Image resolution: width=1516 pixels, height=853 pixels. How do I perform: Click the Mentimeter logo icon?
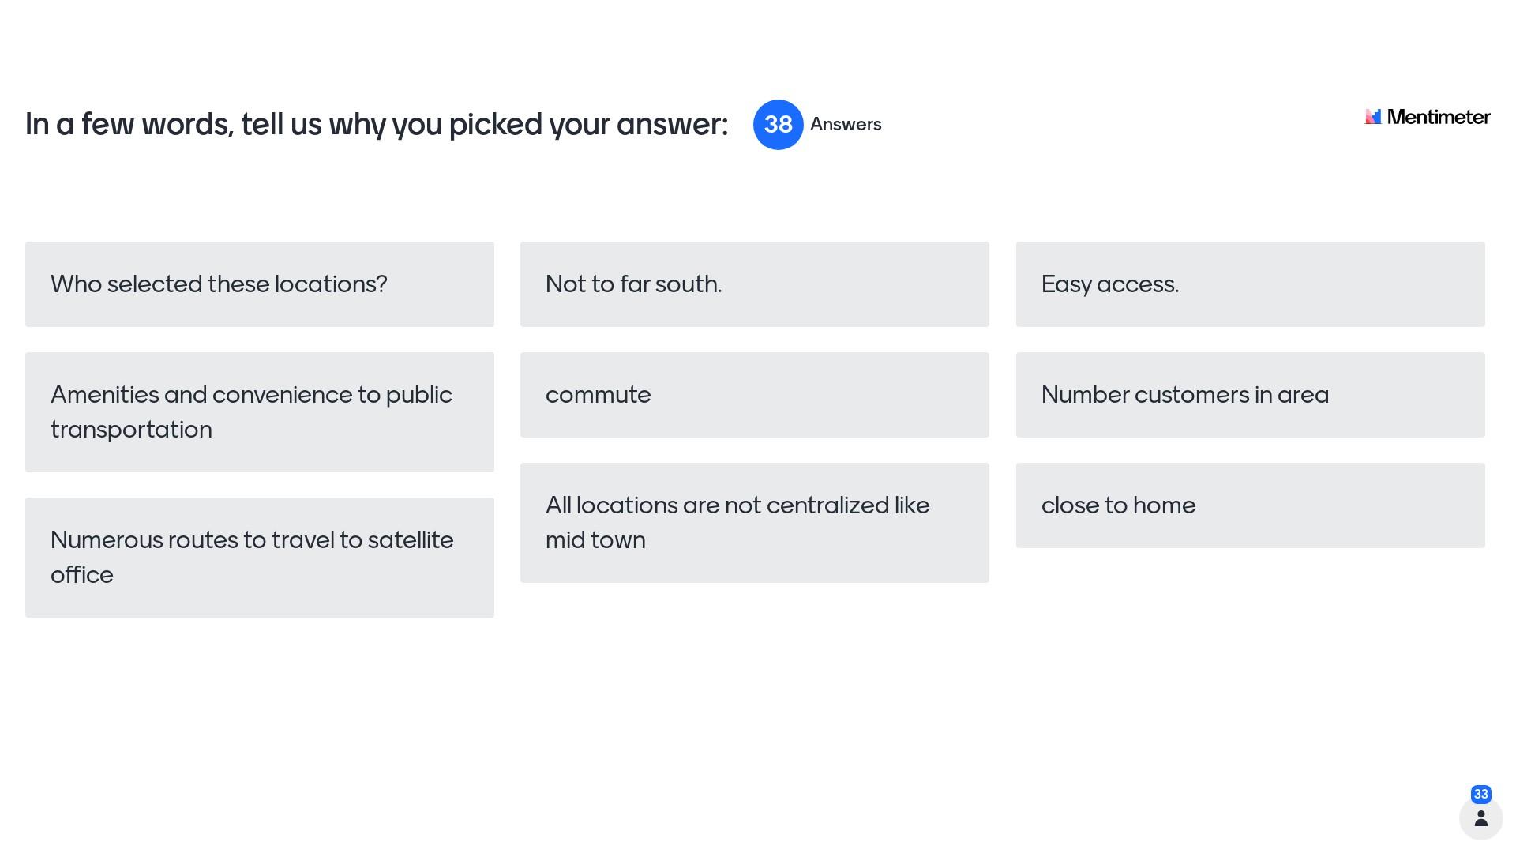[x=1373, y=117]
